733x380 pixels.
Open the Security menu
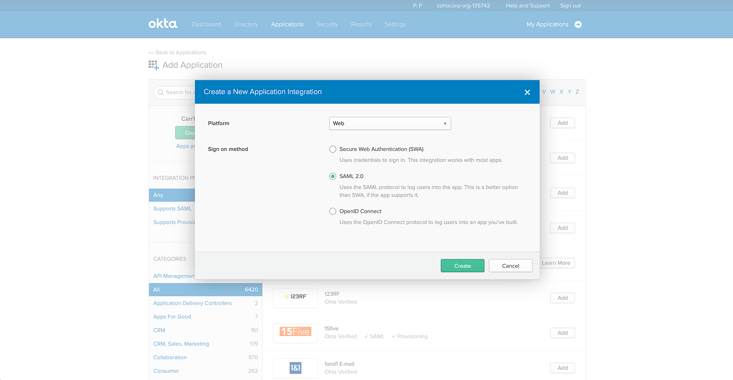coord(327,25)
